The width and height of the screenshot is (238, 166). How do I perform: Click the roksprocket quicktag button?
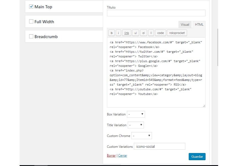[177, 33]
